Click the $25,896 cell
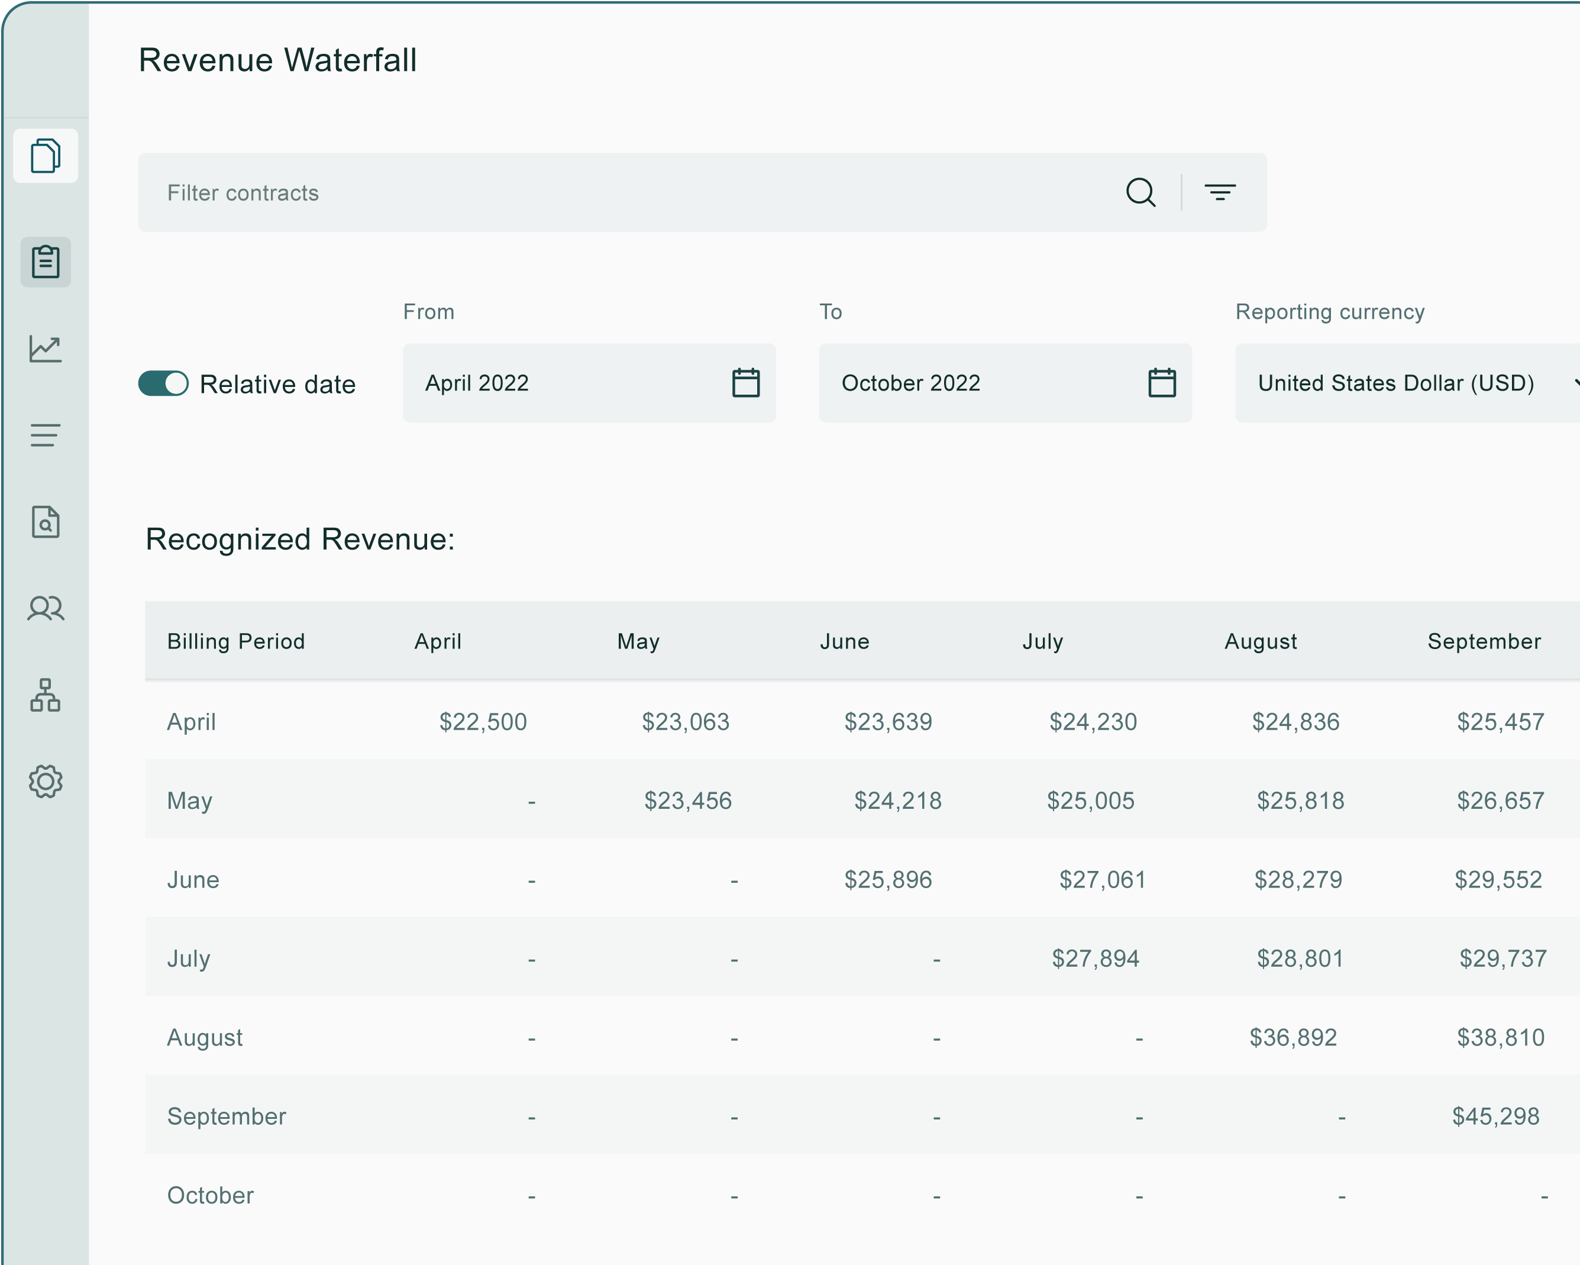The image size is (1580, 1265). [888, 879]
